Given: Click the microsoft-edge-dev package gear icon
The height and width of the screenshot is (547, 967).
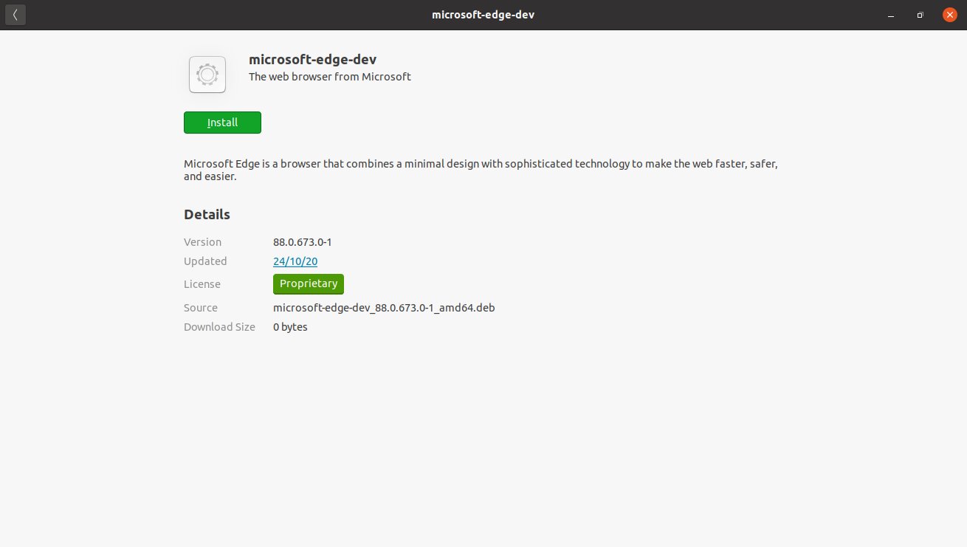Looking at the screenshot, I should 207,75.
